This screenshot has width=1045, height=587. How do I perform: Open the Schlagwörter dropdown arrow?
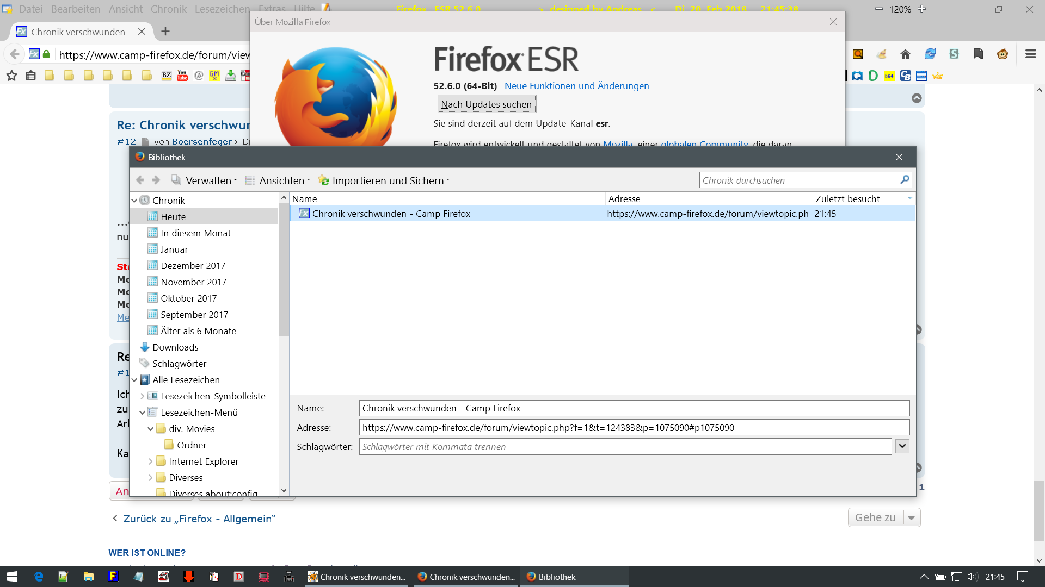[902, 446]
